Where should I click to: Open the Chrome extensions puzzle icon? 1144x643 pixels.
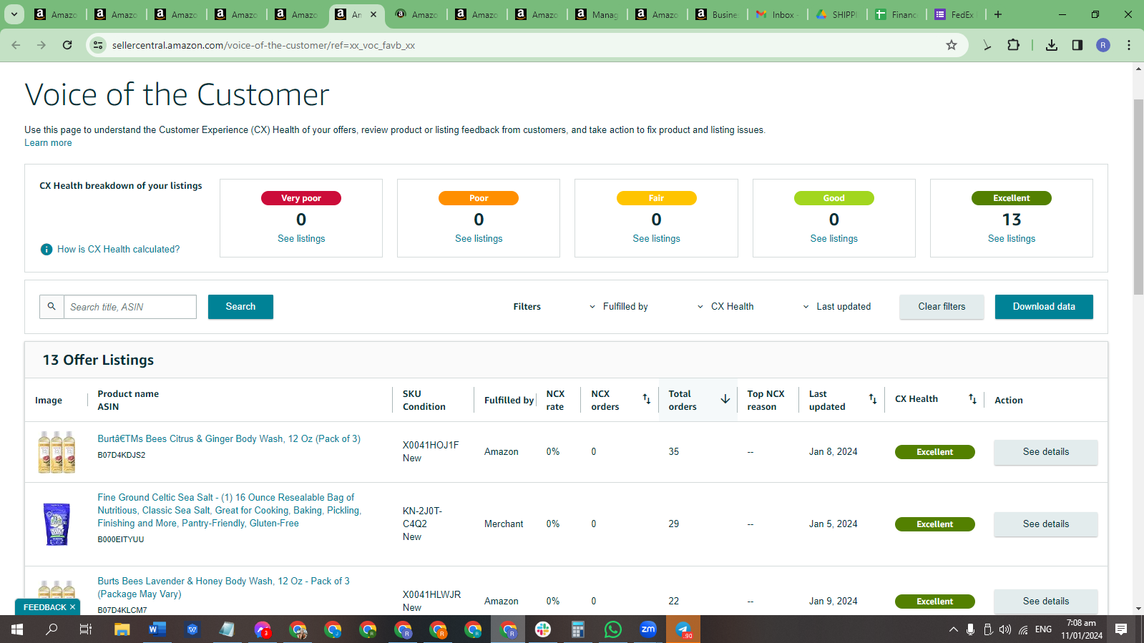[x=1014, y=45]
